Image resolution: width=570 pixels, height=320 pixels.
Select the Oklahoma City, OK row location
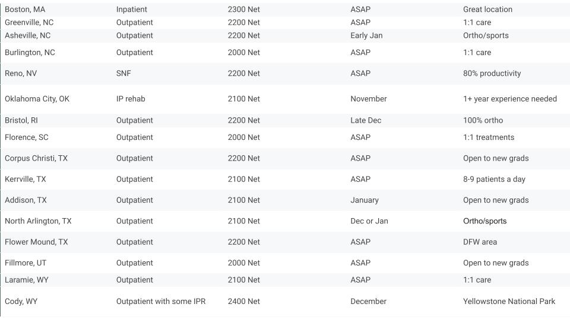pos(37,99)
